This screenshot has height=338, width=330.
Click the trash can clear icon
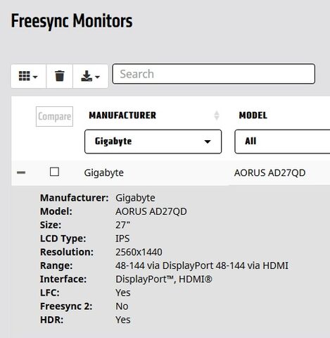60,76
